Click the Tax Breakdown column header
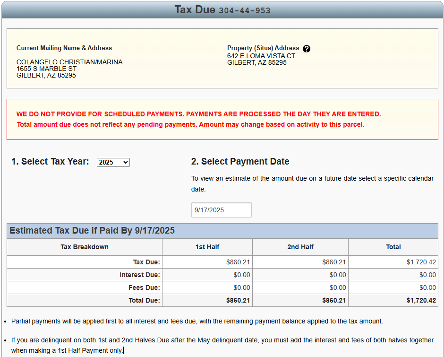Image resolution: width=444 pixels, height=357 pixels. tap(85, 247)
